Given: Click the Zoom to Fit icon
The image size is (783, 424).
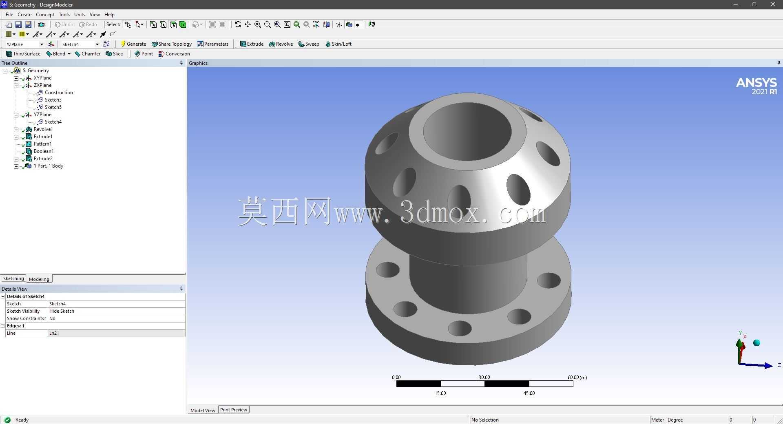Looking at the screenshot, I should point(277,24).
